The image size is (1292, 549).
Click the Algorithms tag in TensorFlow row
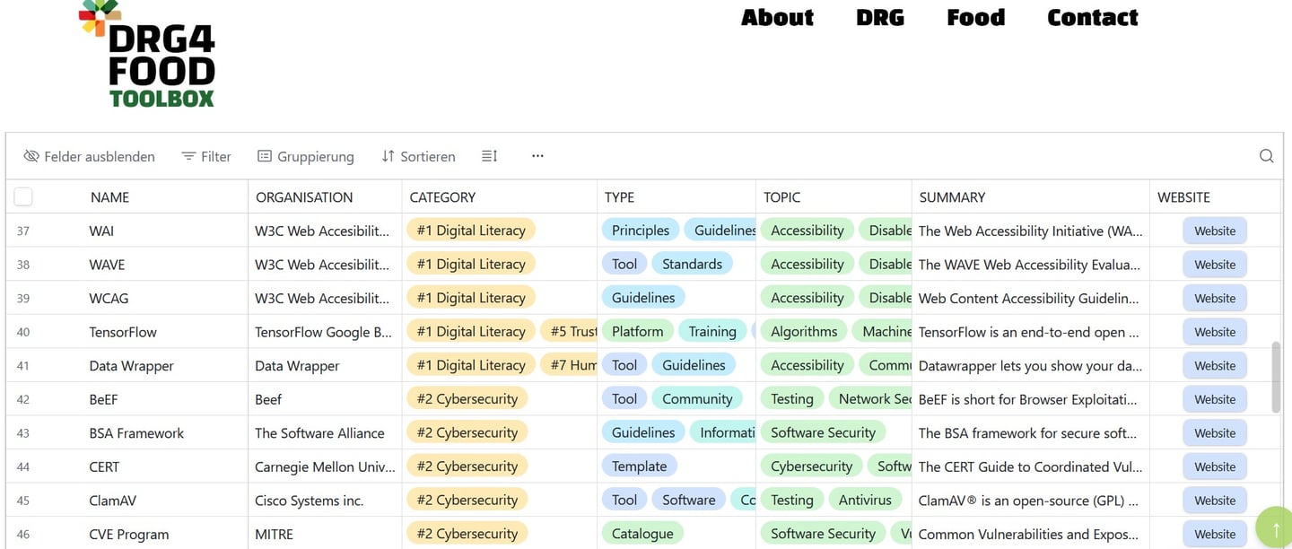click(x=804, y=332)
